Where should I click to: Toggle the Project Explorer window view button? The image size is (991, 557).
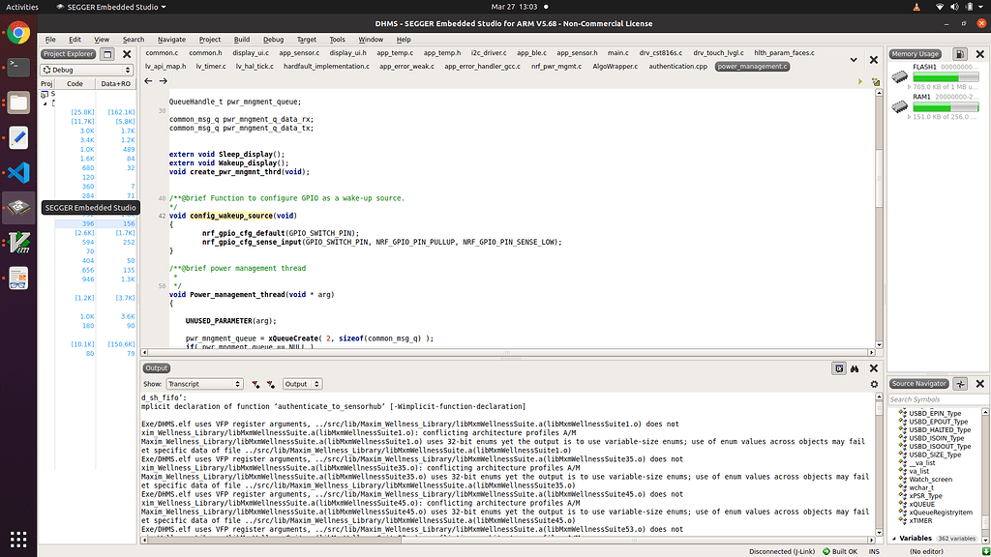point(107,54)
